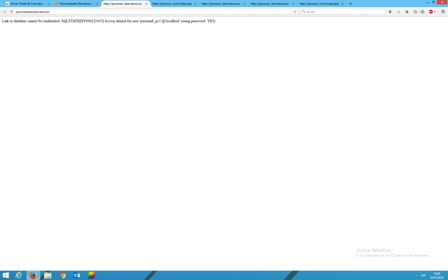Bookmark this page with the star icon
The height and width of the screenshot is (280, 448).
coord(415,12)
